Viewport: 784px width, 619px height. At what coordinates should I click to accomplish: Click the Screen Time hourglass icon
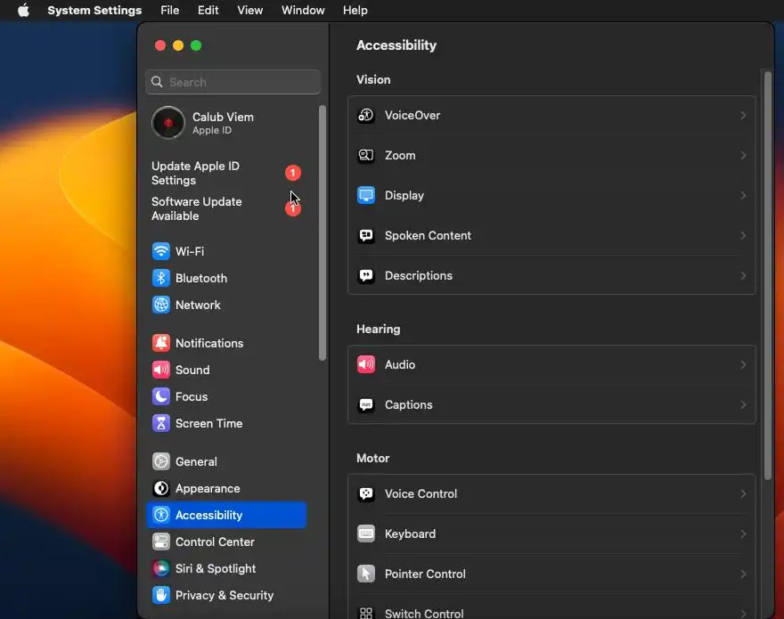click(161, 423)
